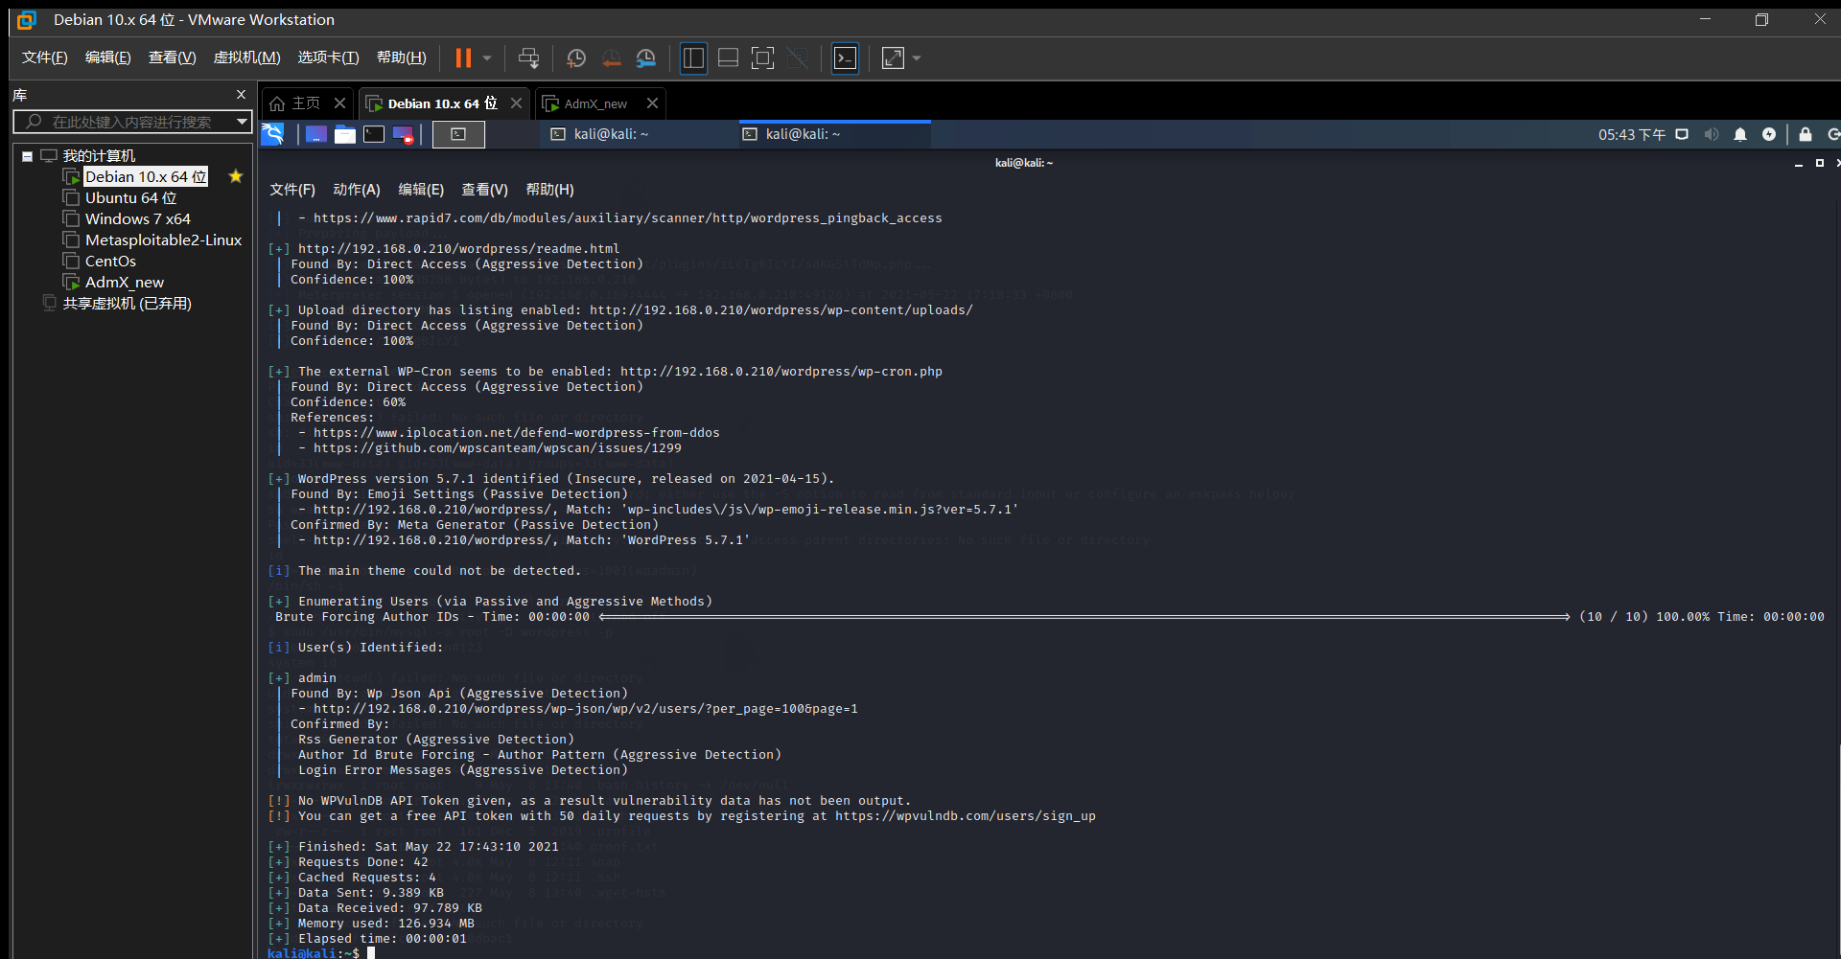This screenshot has width=1841, height=959.
Task: Select Metasploitable2-Linux in library
Action: (x=163, y=240)
